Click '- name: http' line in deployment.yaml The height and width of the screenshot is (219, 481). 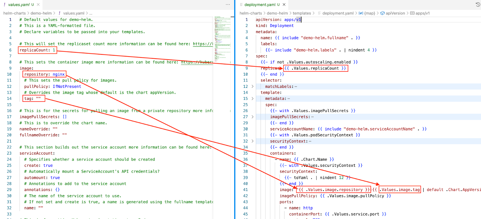(299, 208)
